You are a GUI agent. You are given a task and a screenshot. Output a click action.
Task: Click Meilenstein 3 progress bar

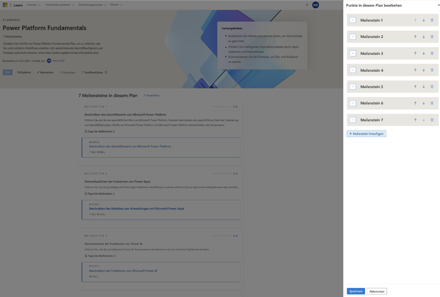[x=222, y=236]
